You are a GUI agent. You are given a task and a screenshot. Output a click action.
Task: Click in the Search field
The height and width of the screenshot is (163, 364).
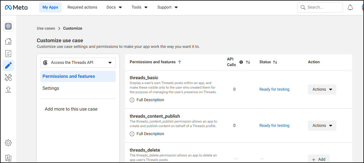click(x=320, y=7)
